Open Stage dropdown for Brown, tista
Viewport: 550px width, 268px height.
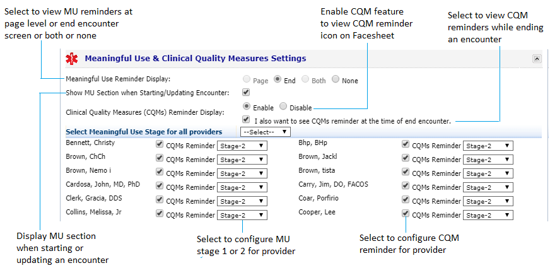point(488,173)
